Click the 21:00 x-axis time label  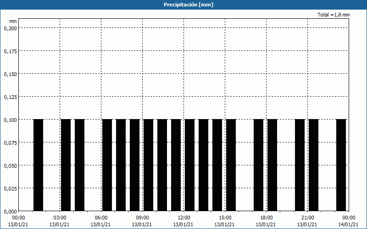pyautogui.click(x=307, y=218)
